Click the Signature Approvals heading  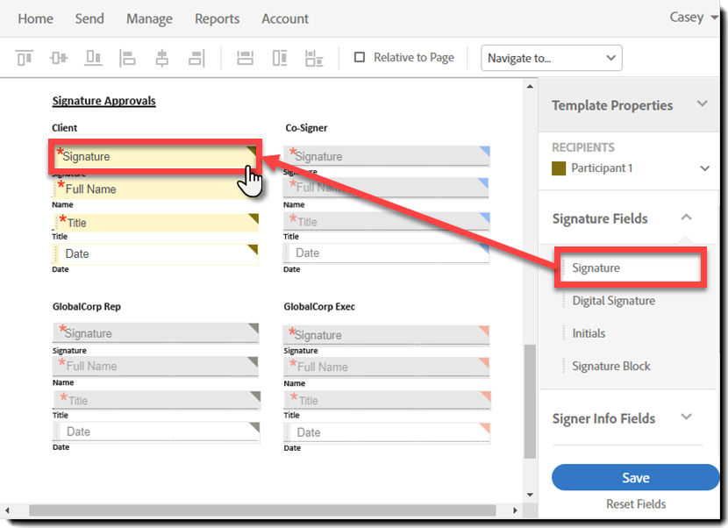(x=103, y=101)
